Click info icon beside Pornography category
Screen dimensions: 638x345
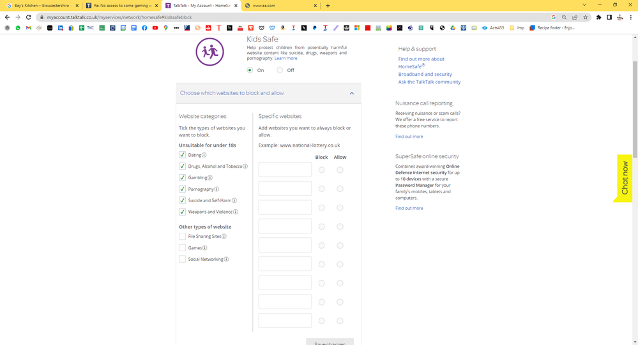(x=216, y=189)
